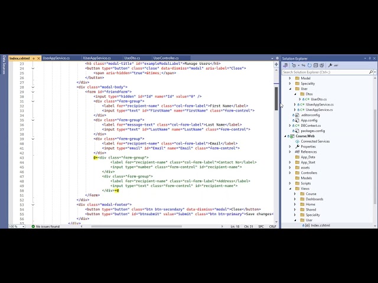This screenshot has width=378, height=283.
Task: Open UserAppService.cs in Solution Explorer
Action: coord(319,110)
